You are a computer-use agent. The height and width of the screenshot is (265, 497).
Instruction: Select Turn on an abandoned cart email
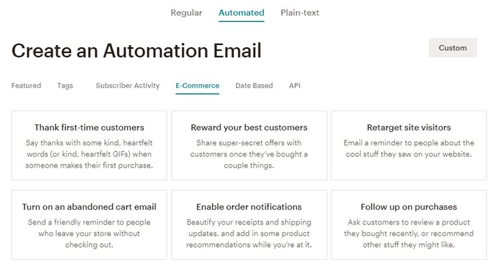[89, 207]
